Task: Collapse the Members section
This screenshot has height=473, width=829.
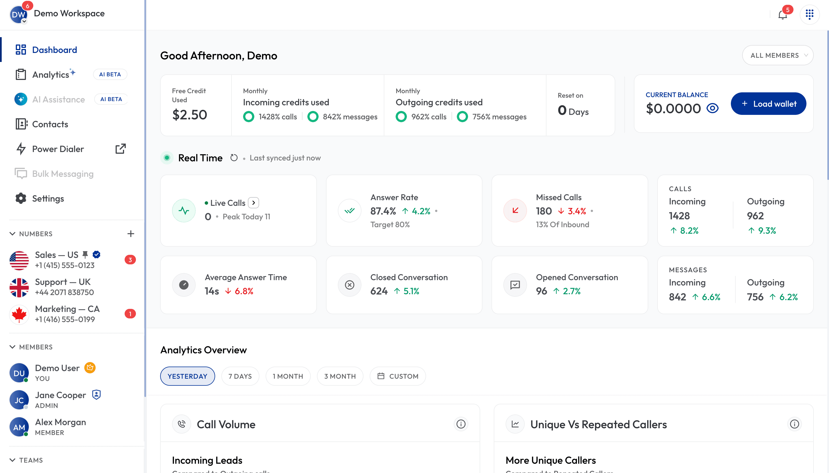Action: (12, 347)
